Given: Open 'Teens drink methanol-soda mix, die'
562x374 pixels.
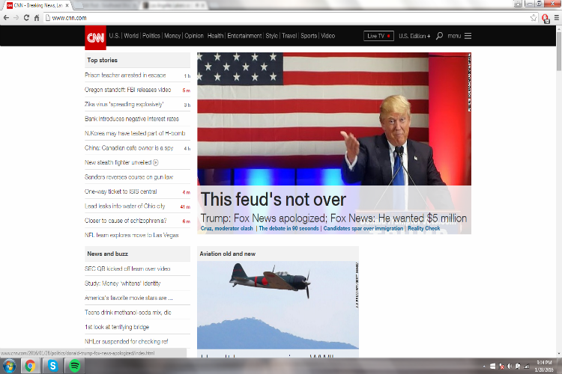Looking at the screenshot, I should 128,313.
